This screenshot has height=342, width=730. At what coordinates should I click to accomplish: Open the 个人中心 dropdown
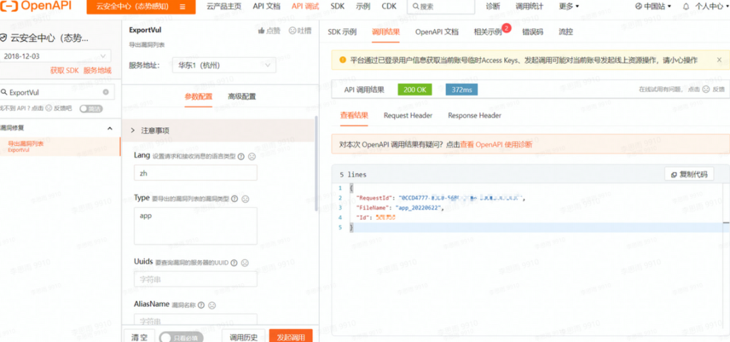click(x=712, y=7)
